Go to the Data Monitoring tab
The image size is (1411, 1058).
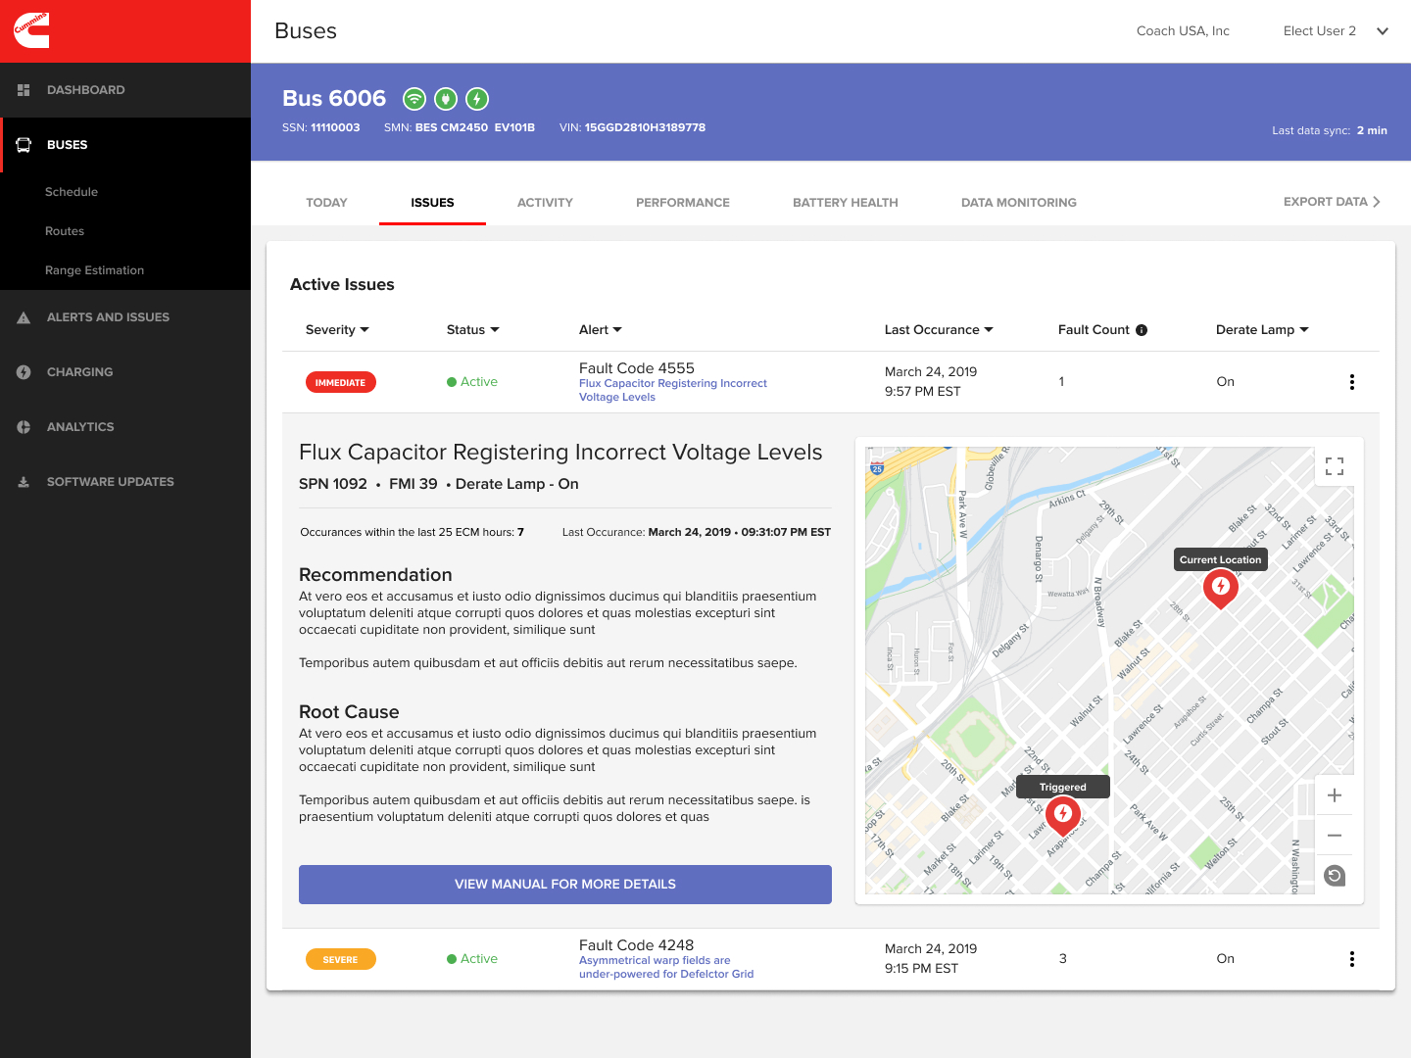(x=1019, y=203)
